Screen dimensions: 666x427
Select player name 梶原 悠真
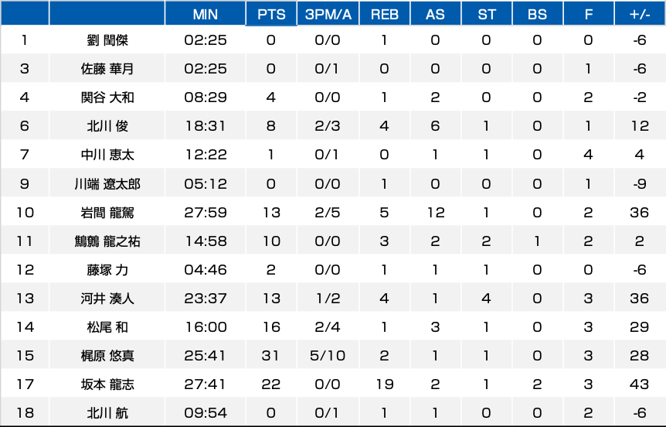107,356
